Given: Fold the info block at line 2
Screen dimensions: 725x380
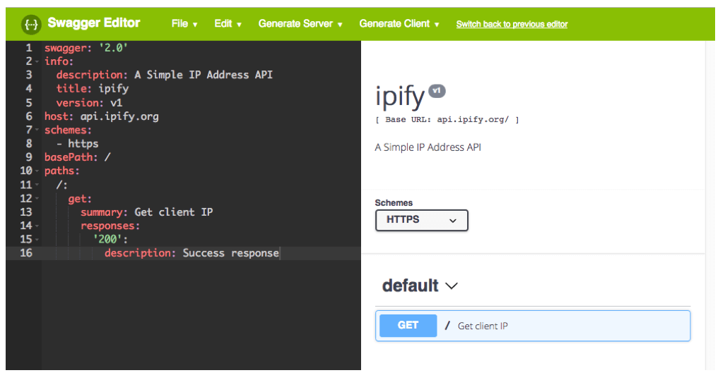Looking at the screenshot, I should tap(37, 62).
